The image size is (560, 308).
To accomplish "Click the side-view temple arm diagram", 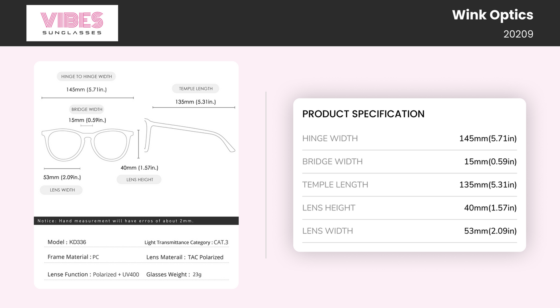I will point(190,134).
